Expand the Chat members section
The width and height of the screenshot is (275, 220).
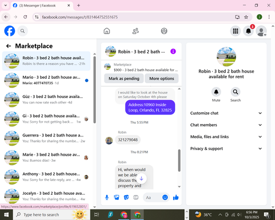point(226,125)
